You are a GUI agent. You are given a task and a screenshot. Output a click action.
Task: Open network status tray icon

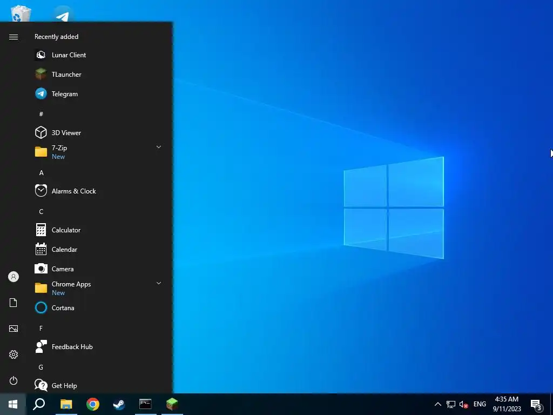[x=451, y=404]
